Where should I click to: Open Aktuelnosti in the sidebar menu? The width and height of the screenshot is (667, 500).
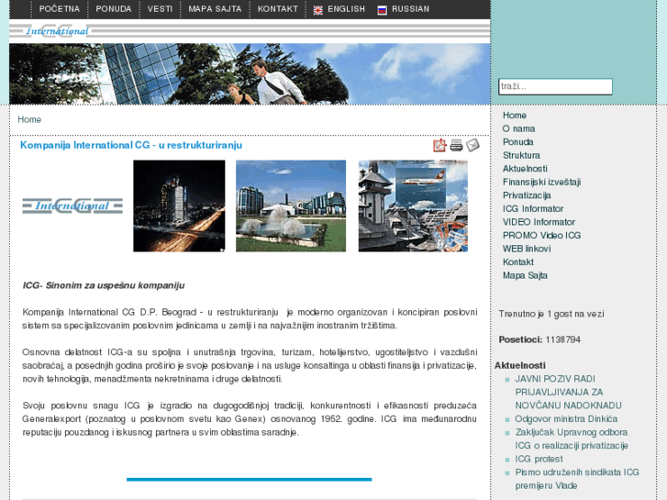pos(525,169)
